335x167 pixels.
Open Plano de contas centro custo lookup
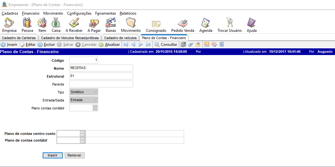click(x=82, y=133)
